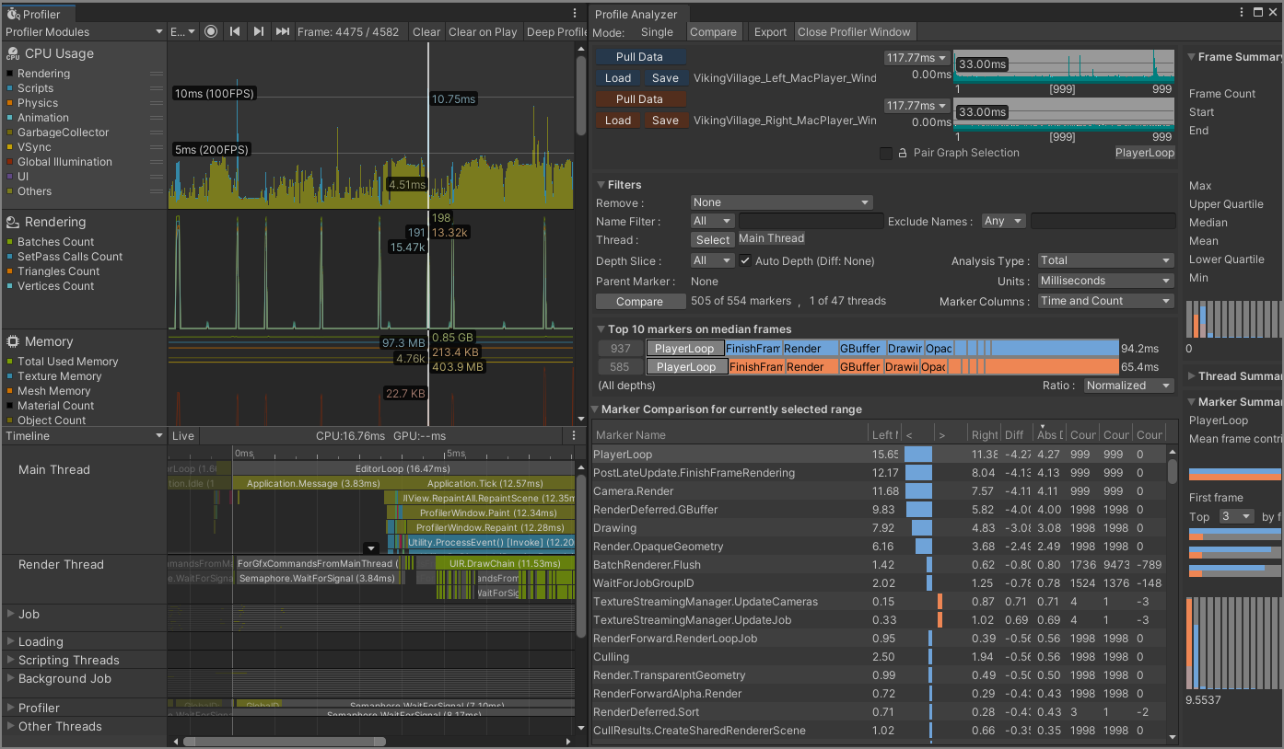Go to the previous frame
The height and width of the screenshot is (749, 1284).
click(235, 31)
